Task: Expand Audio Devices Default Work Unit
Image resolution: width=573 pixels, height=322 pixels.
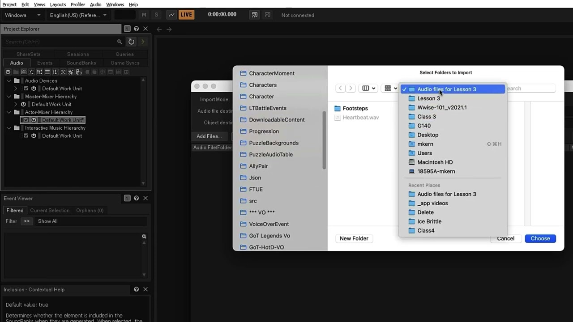Action: tap(16, 89)
